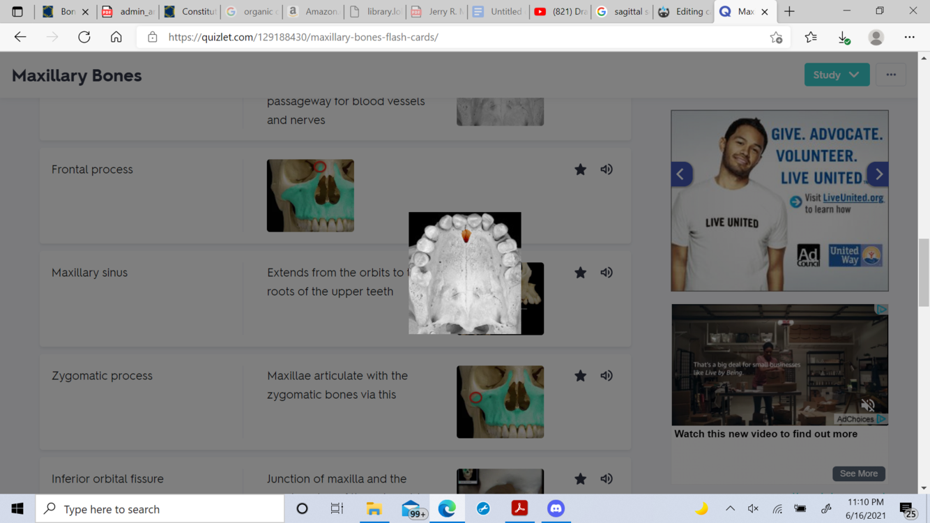Open the LiveUnited.org link in ad
This screenshot has width=930, height=523.
(853, 198)
